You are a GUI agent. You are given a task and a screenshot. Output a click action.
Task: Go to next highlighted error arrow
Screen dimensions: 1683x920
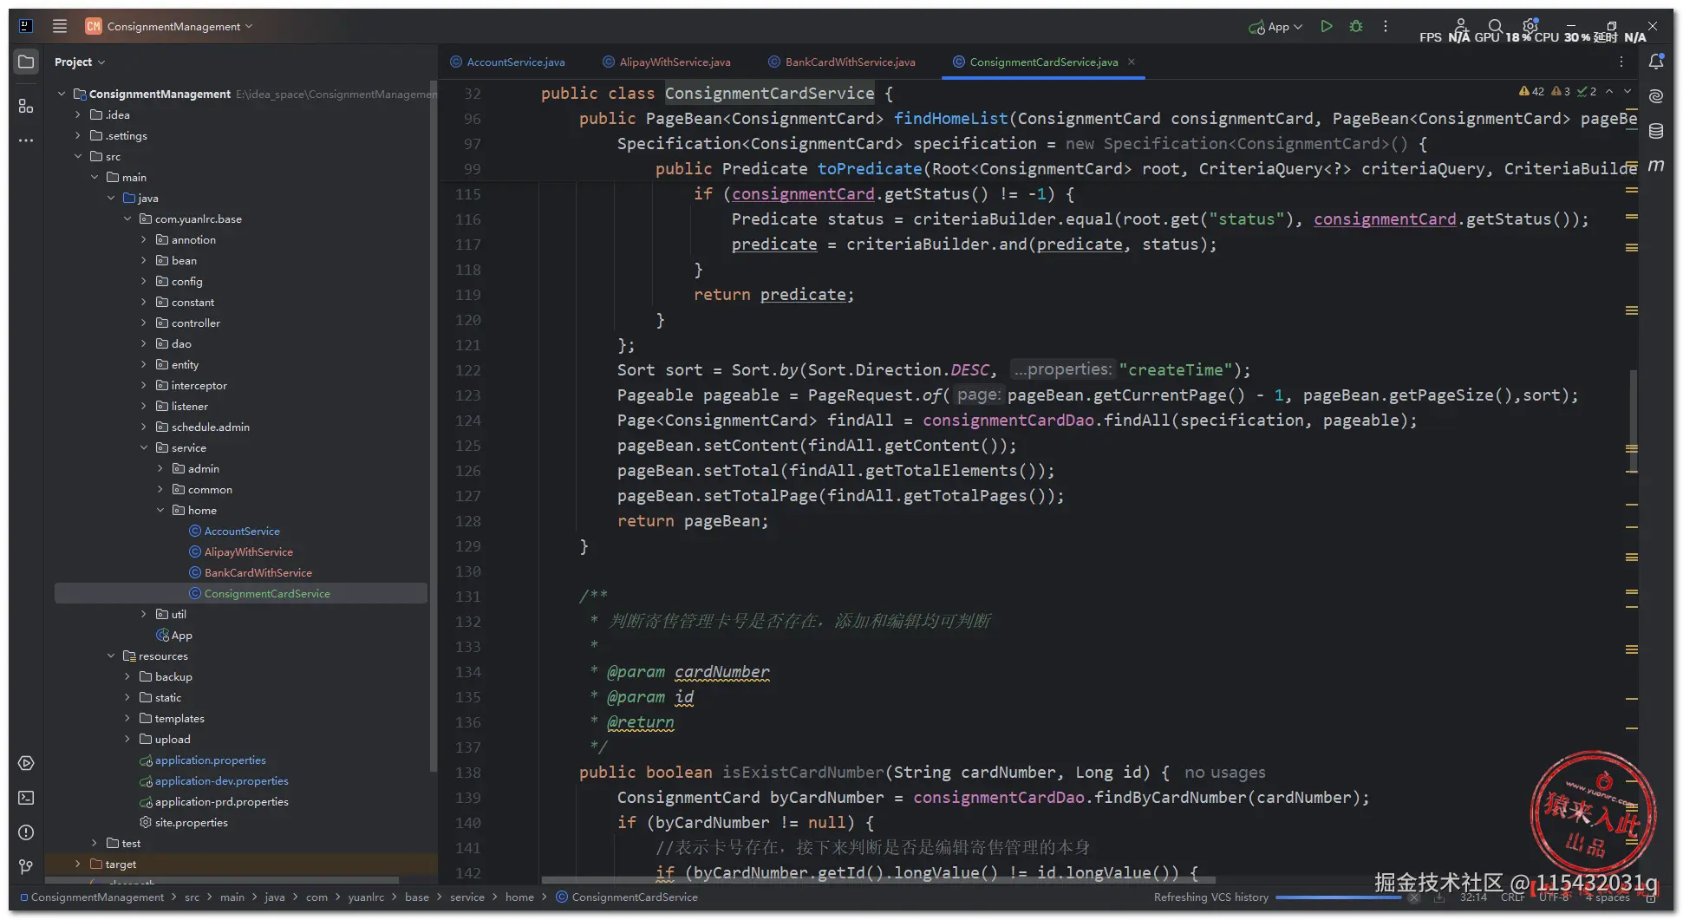pyautogui.click(x=1628, y=91)
